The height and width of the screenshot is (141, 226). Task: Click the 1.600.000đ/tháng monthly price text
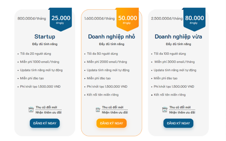click(99, 19)
